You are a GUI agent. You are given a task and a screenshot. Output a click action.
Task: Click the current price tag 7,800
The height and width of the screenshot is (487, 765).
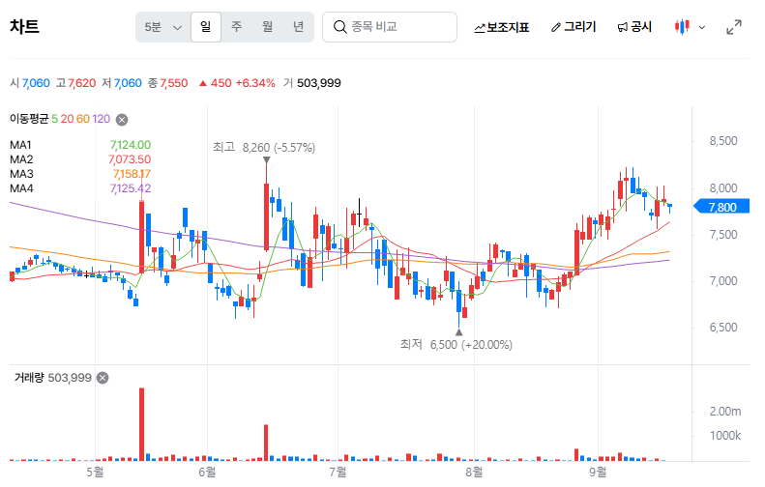point(722,207)
